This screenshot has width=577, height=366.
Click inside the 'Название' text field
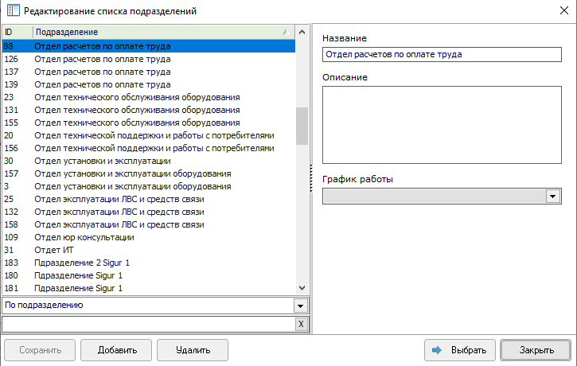(x=442, y=55)
